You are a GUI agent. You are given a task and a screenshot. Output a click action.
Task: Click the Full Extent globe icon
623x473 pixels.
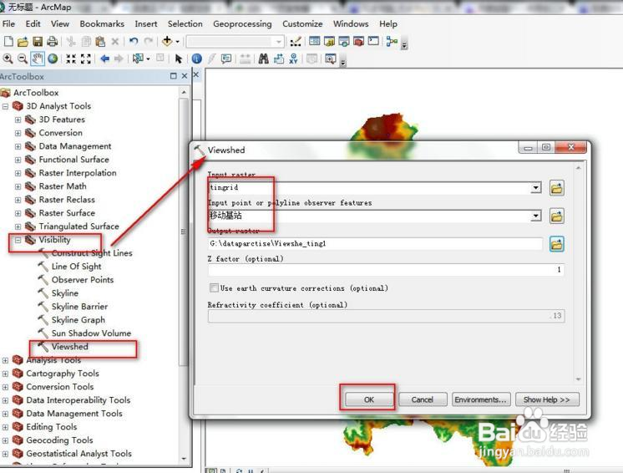53,59
